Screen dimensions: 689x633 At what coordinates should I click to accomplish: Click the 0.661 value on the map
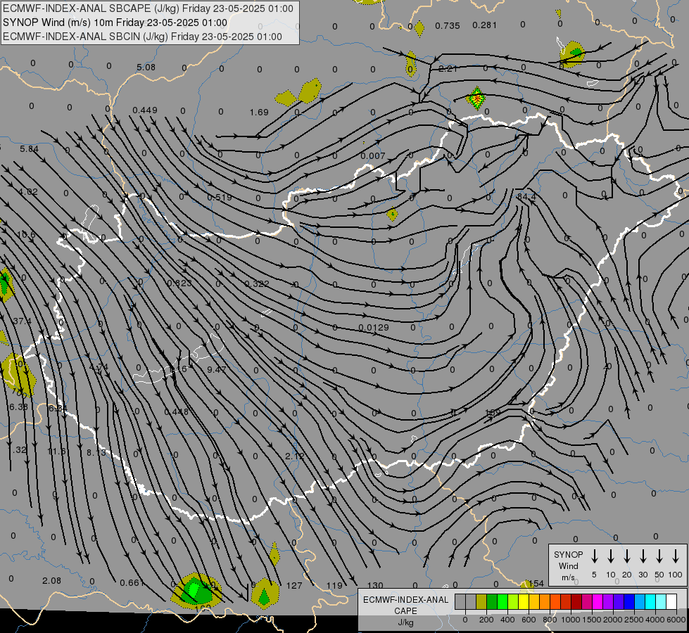coord(132,583)
